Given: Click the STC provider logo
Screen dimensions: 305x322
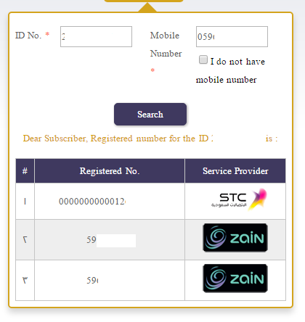Looking at the screenshot, I should point(239,199).
